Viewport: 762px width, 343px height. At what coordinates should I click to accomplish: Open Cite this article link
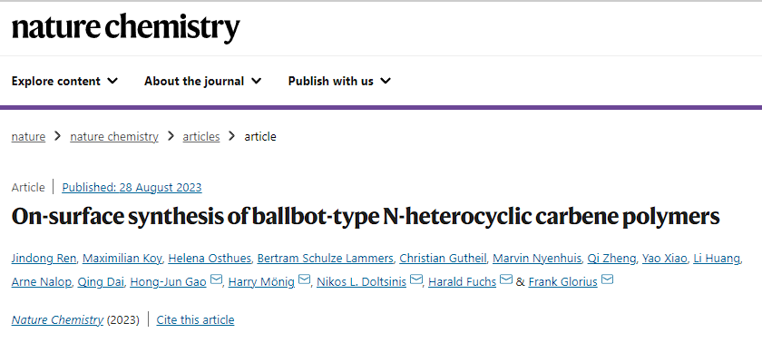[x=195, y=320]
